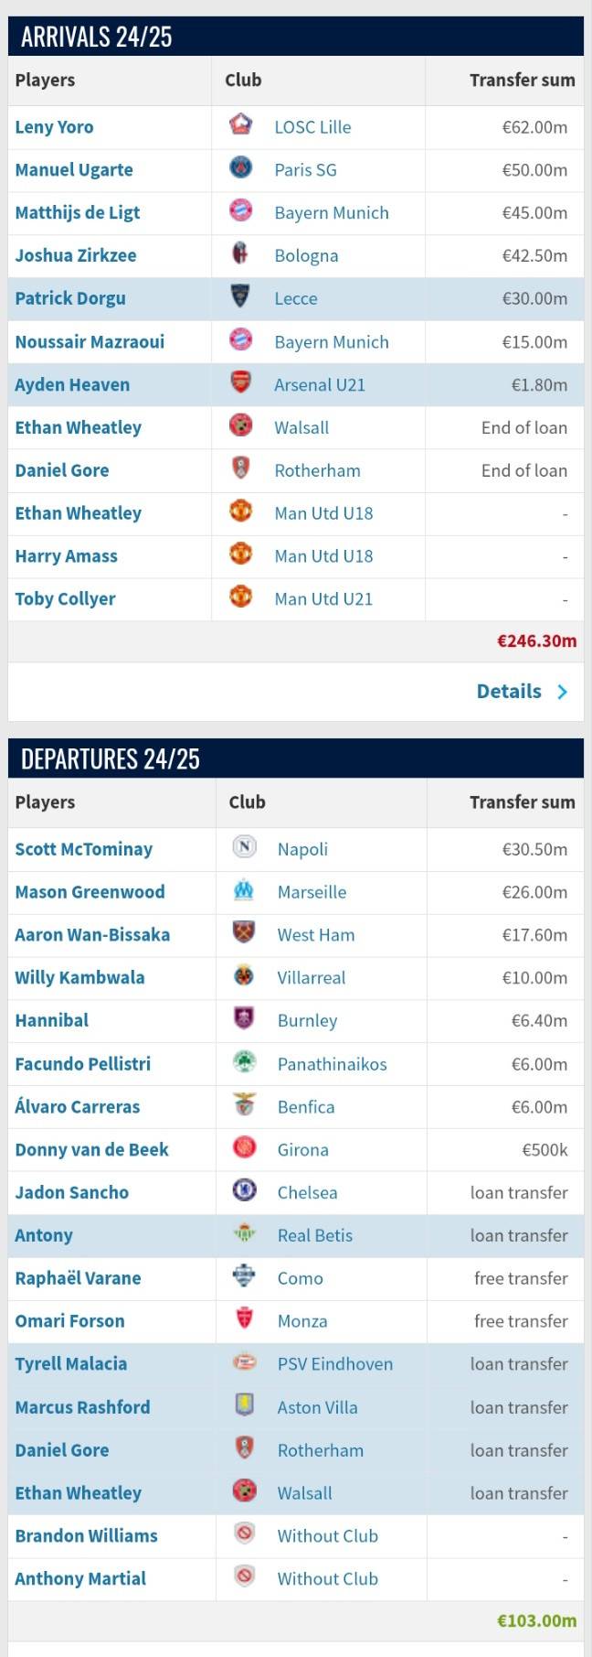Screen dimensions: 592x1657
Task: Click the Marseille crest icon
Action: coord(244,888)
